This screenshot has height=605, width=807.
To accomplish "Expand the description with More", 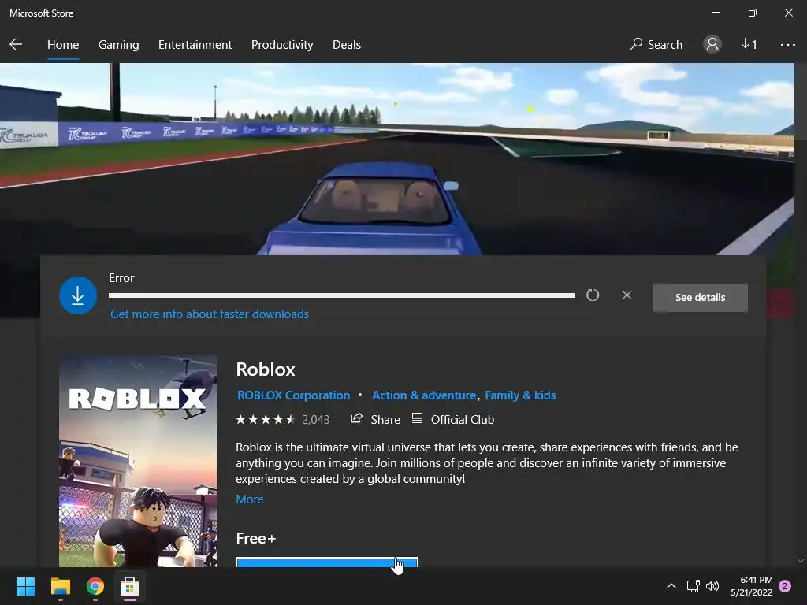I will click(x=250, y=499).
